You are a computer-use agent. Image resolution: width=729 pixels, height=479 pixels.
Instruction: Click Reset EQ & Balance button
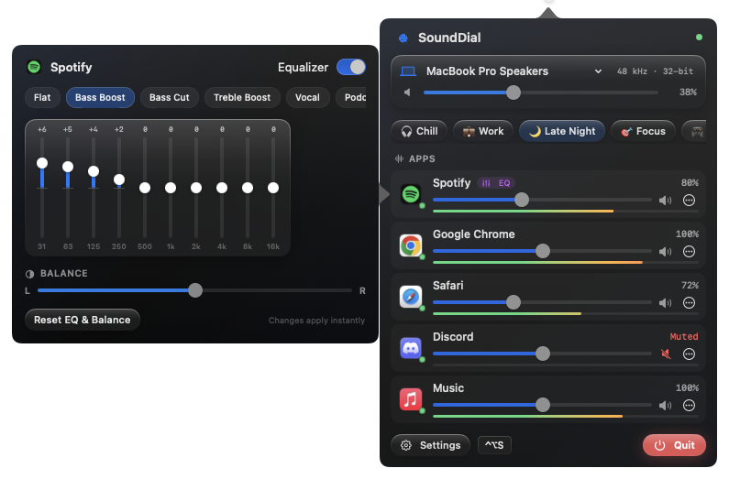83,320
